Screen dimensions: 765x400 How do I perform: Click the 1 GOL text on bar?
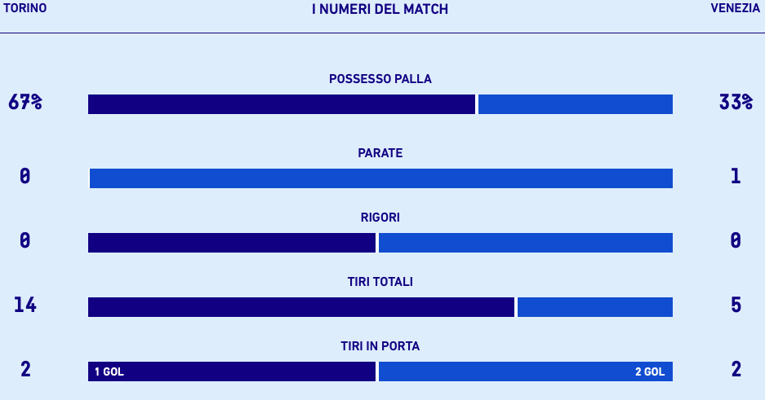click(109, 372)
